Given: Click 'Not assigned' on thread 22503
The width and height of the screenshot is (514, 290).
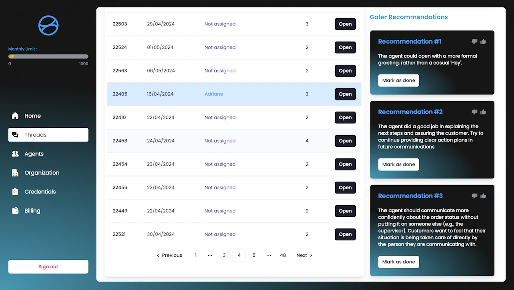Looking at the screenshot, I should coord(220,24).
